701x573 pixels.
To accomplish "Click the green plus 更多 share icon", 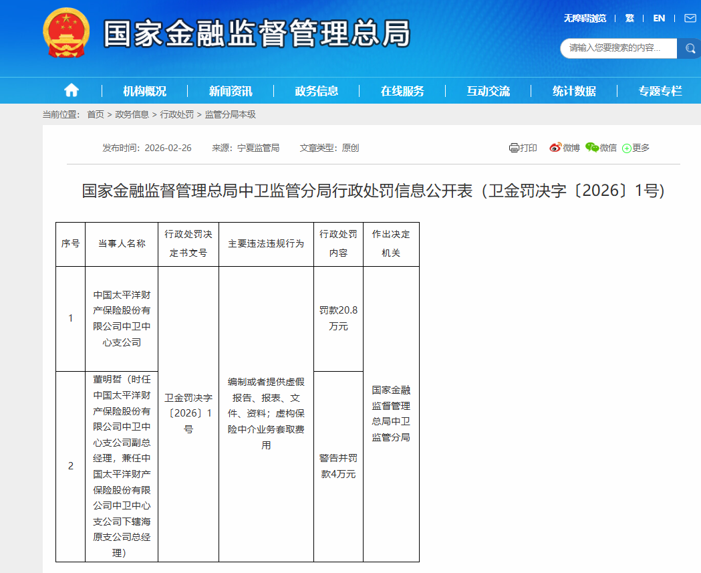I will pyautogui.click(x=627, y=148).
